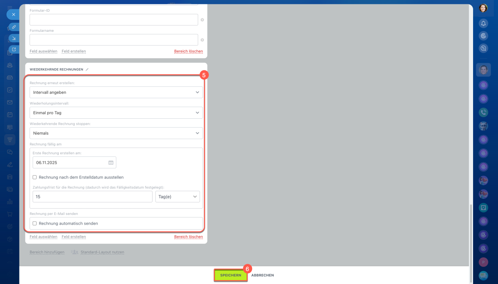Close the side panel with the X button
Viewport: 498px width, 284px height.
(x=13, y=14)
